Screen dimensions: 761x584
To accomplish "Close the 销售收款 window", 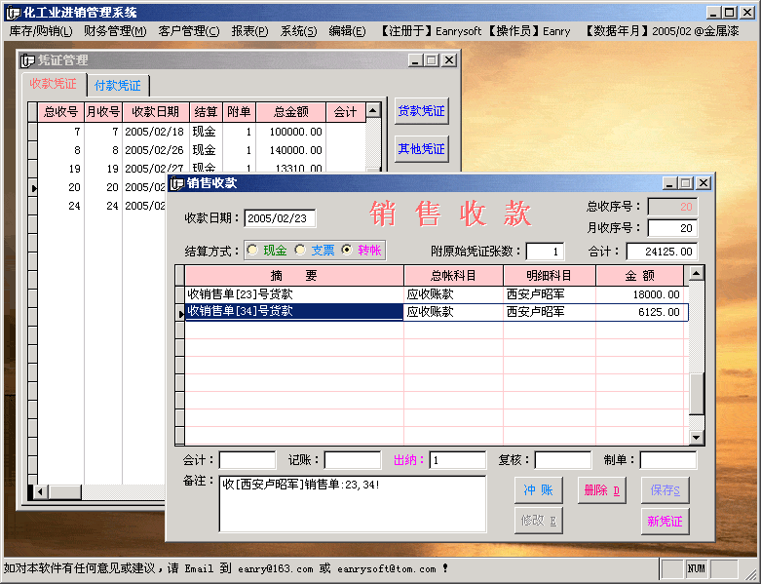I will pyautogui.click(x=704, y=183).
